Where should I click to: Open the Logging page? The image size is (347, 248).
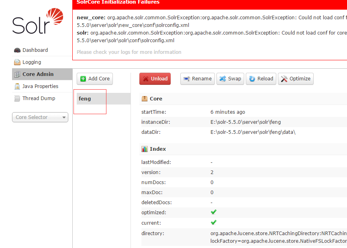42,62
